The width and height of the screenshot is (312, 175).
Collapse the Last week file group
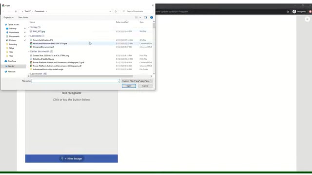[29, 36]
